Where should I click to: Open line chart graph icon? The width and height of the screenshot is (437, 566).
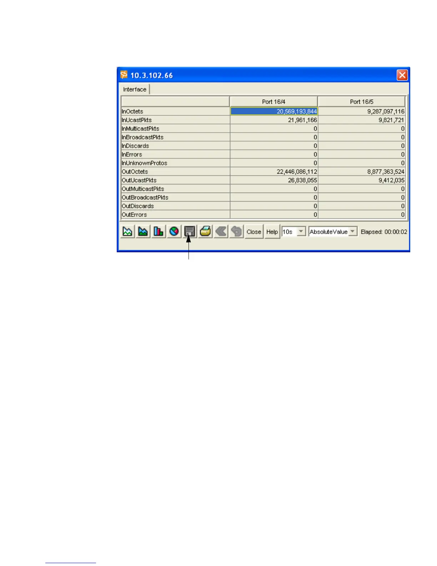coord(127,232)
